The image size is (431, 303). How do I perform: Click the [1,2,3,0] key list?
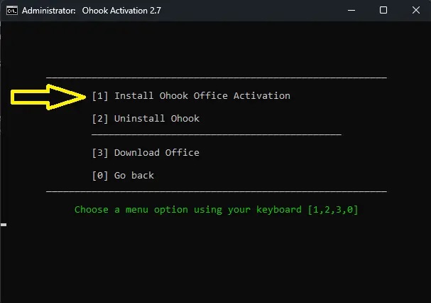click(333, 210)
